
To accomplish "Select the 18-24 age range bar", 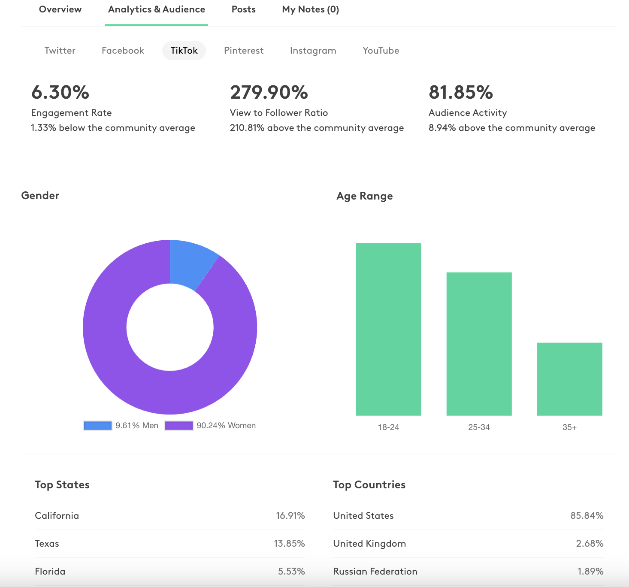I will point(388,329).
